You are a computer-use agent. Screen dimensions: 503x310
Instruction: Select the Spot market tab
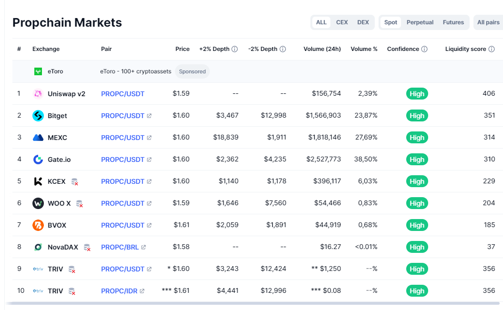[x=391, y=22]
